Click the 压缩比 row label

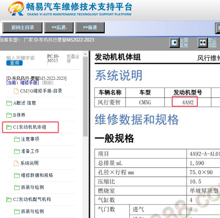(106, 181)
